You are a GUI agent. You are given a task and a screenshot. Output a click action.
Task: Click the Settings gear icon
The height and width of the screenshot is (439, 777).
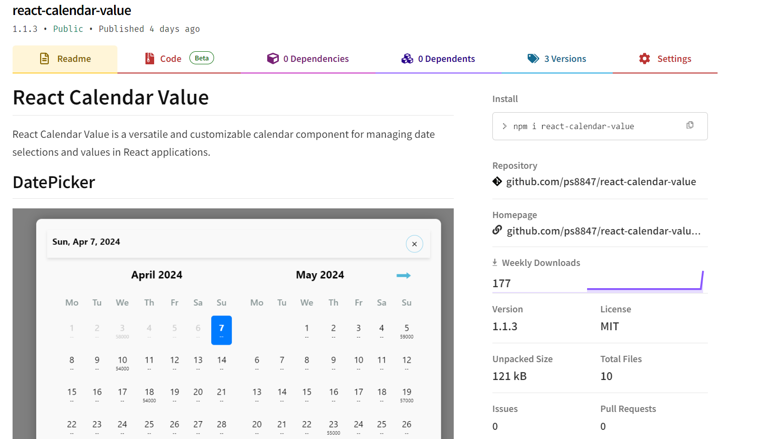tap(645, 59)
